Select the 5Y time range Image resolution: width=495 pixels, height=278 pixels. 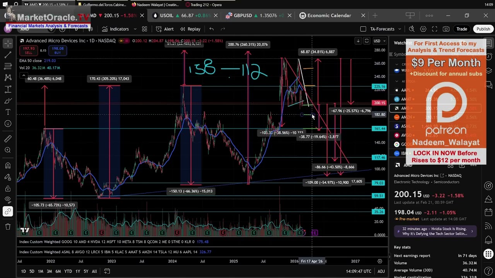tap(86, 271)
